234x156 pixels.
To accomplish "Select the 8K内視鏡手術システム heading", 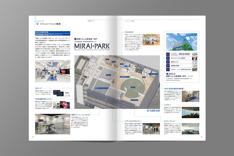I will click(43, 99).
